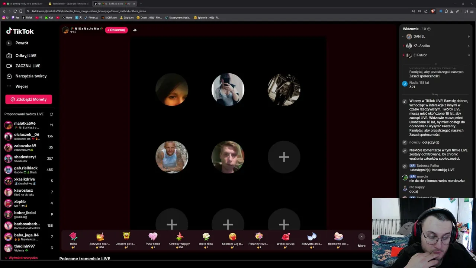Screen dimensions: 476x268
Task: Select shadesteryt in the suggested creators
Action: [x=29, y=159]
